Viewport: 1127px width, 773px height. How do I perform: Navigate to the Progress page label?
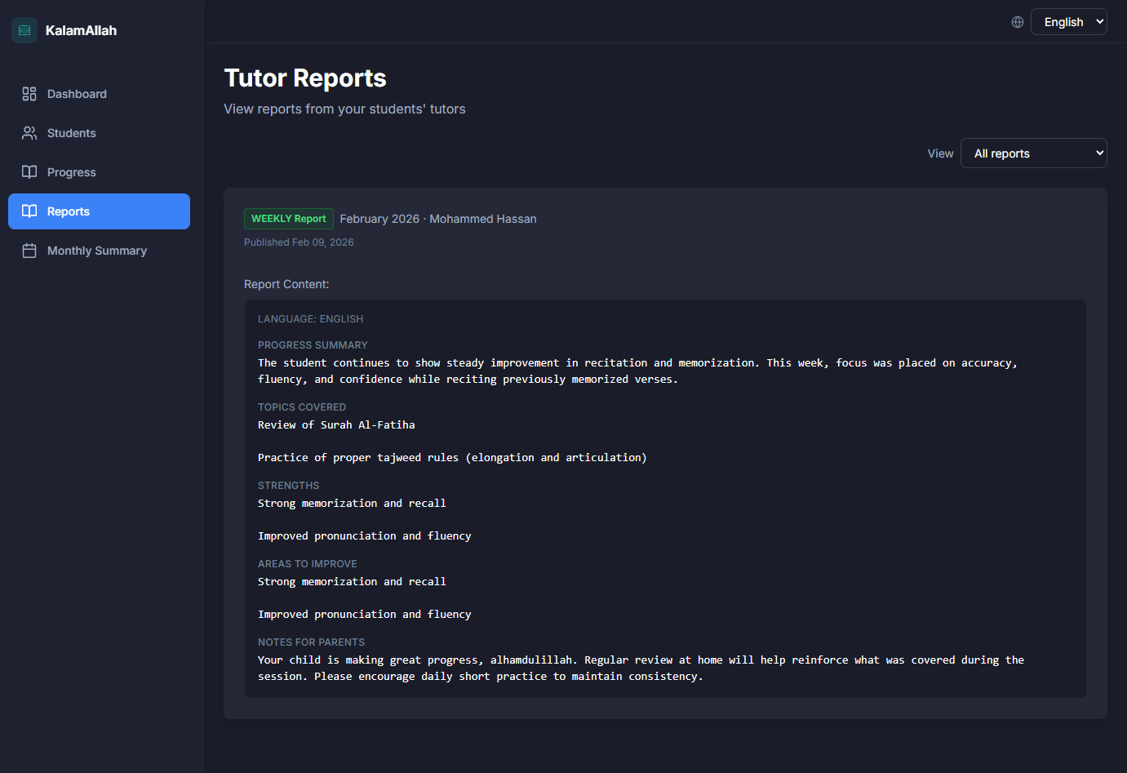[x=72, y=172]
